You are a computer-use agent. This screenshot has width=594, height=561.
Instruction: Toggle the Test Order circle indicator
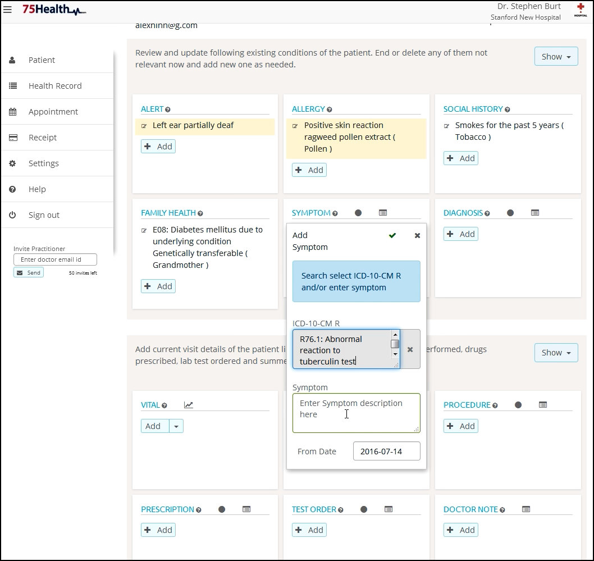(x=364, y=509)
